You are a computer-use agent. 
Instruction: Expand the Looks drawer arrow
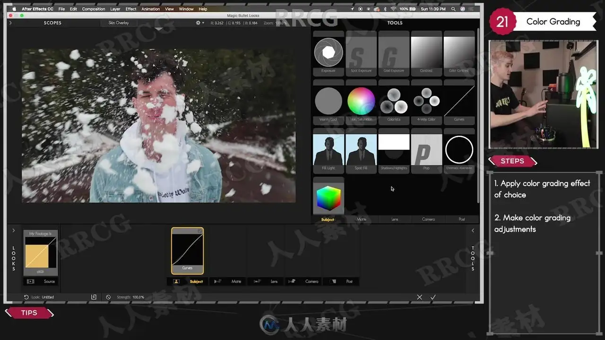tap(13, 230)
